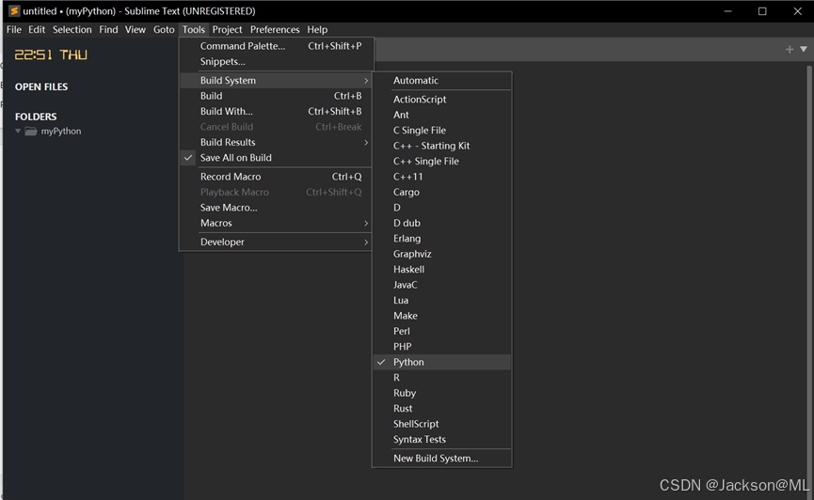814x500 pixels.
Task: Click the OPEN FILES sidebar heading
Action: (41, 87)
